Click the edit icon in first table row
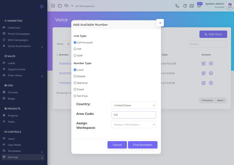The image size is (234, 165). (x=203, y=63)
